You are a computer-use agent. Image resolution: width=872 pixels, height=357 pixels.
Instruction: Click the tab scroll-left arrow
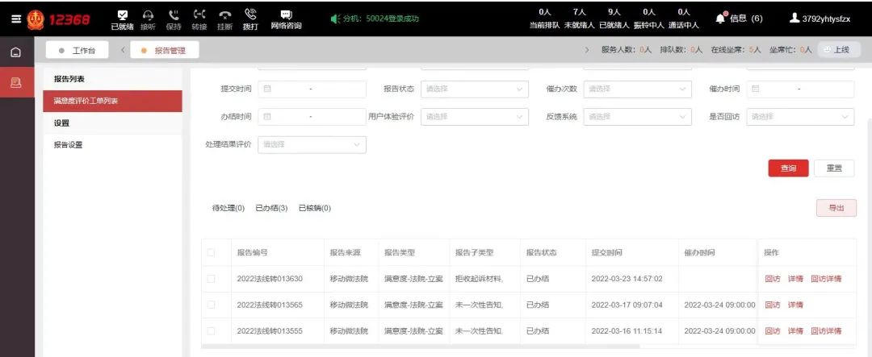(123, 51)
